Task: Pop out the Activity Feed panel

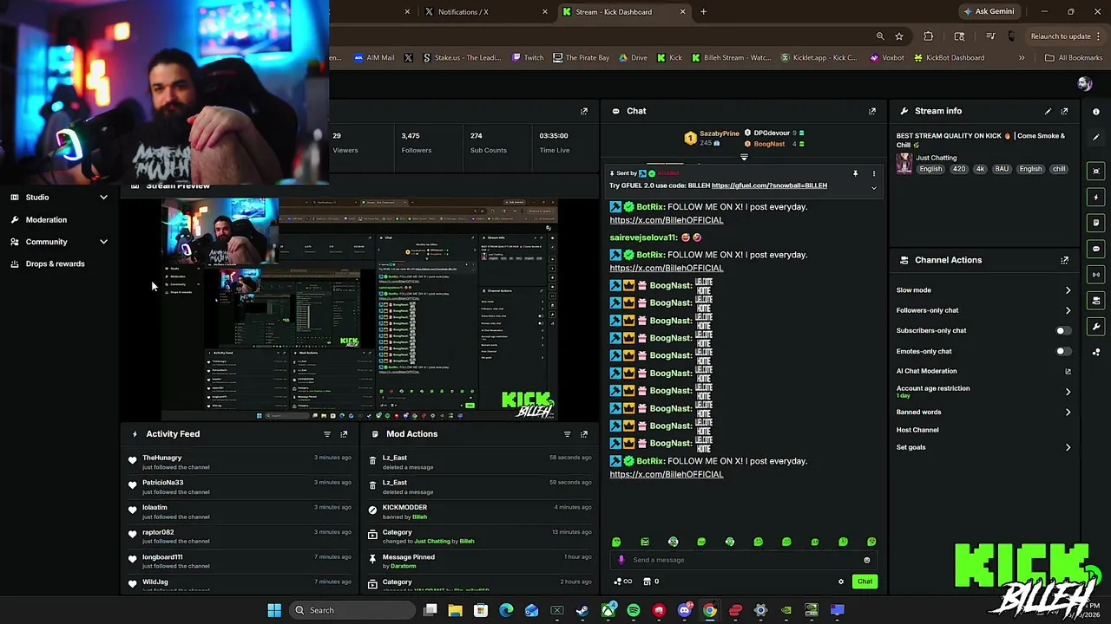Action: point(344,434)
